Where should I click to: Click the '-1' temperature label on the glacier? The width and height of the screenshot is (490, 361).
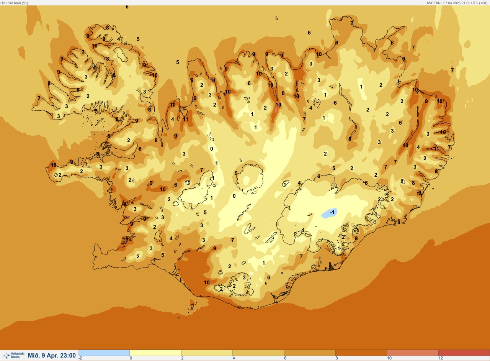(x=332, y=212)
